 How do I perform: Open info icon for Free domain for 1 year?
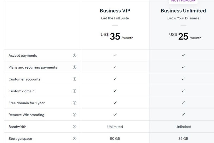[x=74, y=103]
